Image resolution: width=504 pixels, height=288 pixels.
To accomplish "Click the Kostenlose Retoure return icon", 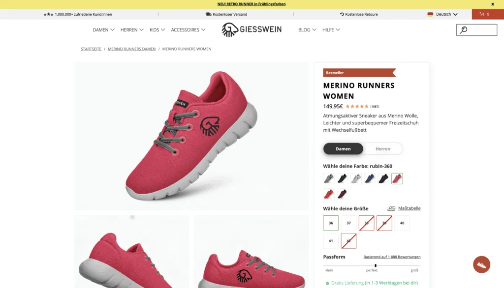I will (342, 14).
